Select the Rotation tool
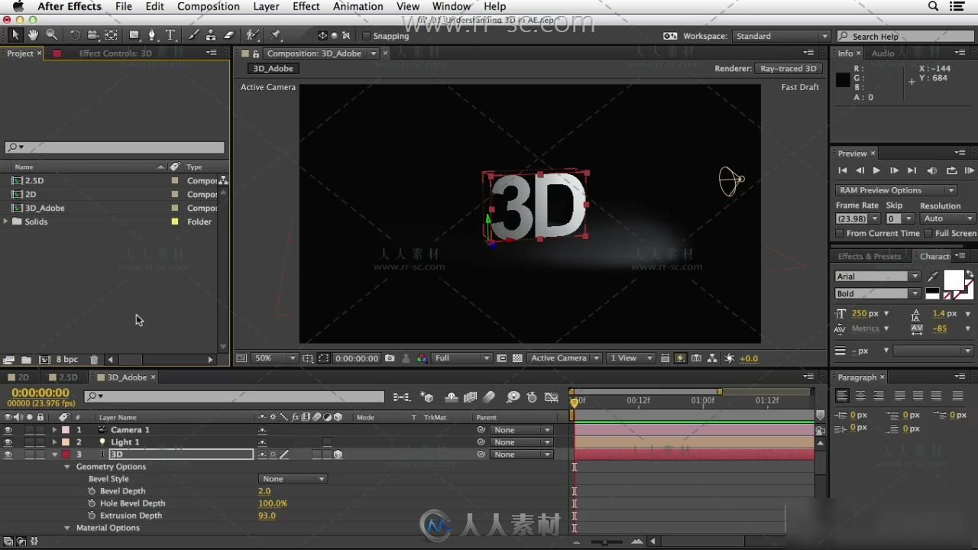Image resolution: width=978 pixels, height=550 pixels. click(75, 35)
